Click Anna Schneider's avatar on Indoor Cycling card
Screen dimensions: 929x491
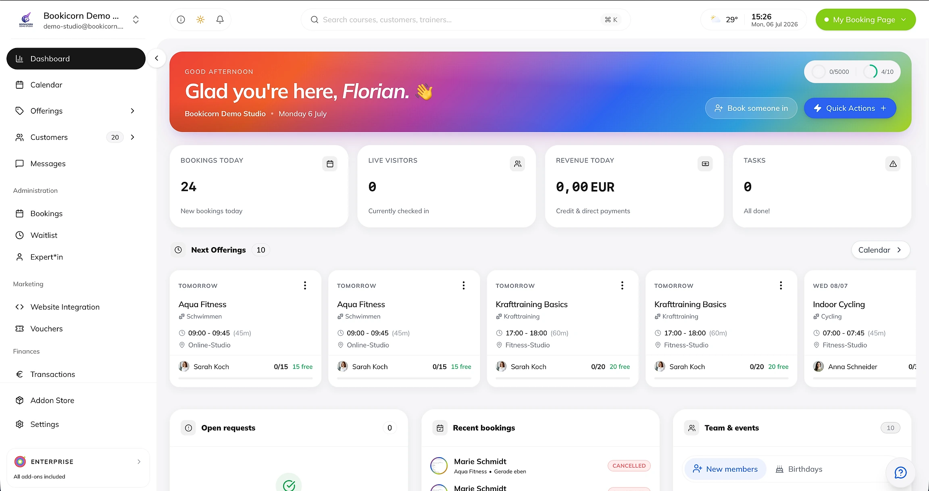(x=819, y=366)
